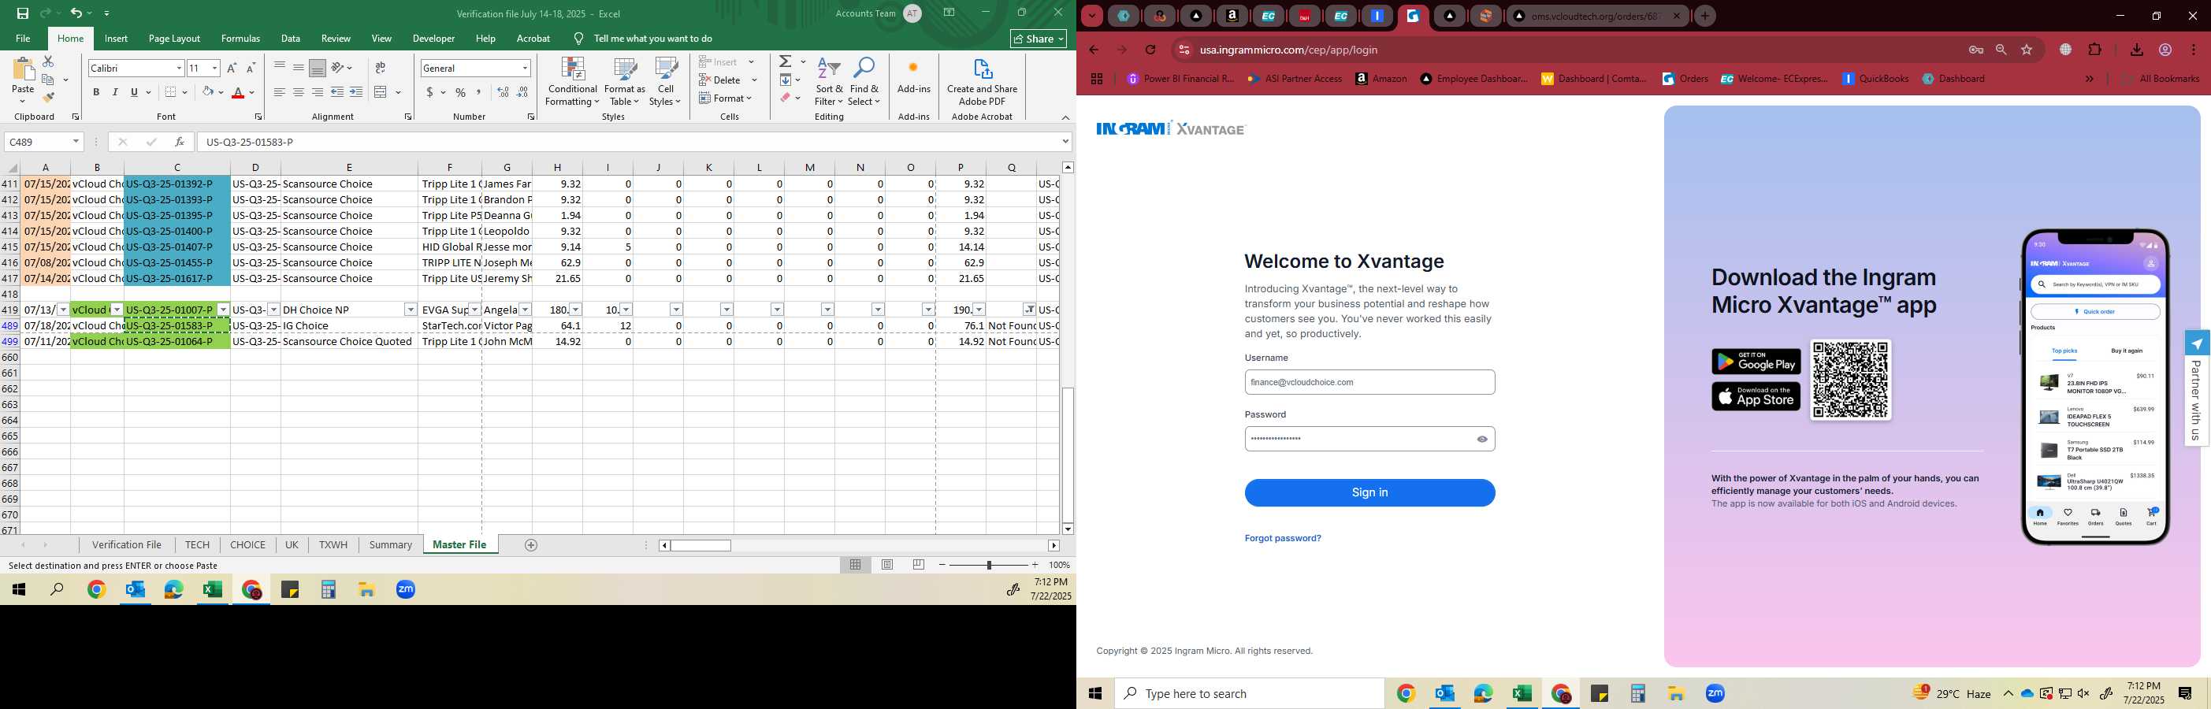Switch to Page Break Preview view
This screenshot has width=2211, height=709.
[919, 565]
